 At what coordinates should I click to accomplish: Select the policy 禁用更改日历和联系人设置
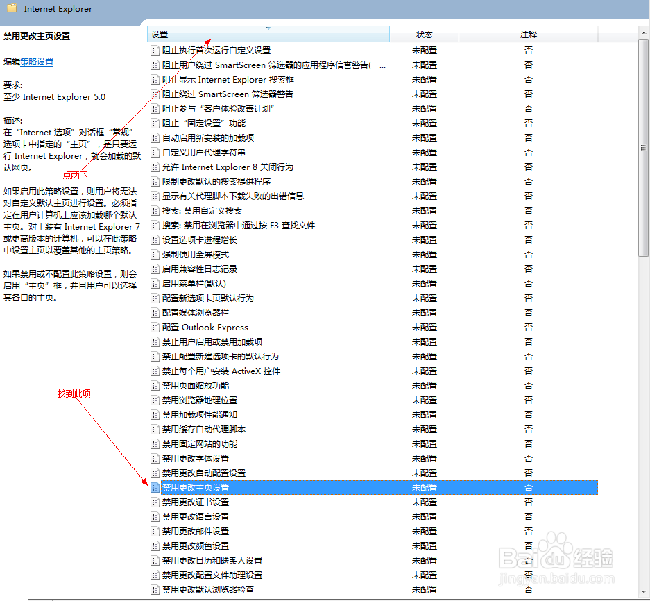click(212, 561)
